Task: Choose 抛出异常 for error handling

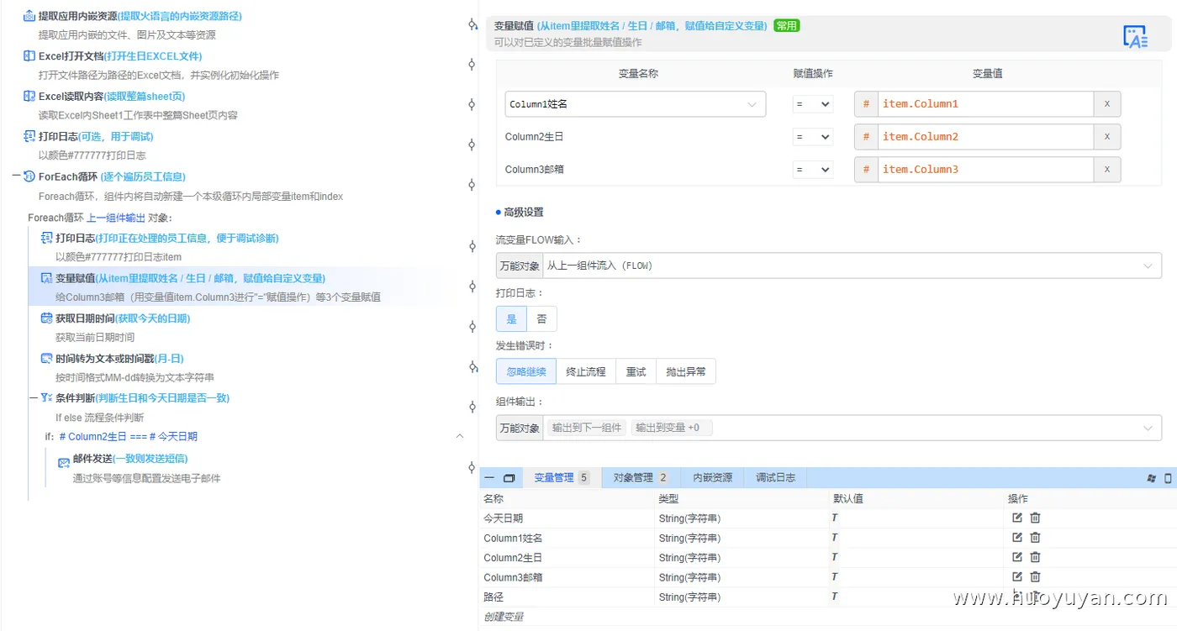Action: pos(686,371)
